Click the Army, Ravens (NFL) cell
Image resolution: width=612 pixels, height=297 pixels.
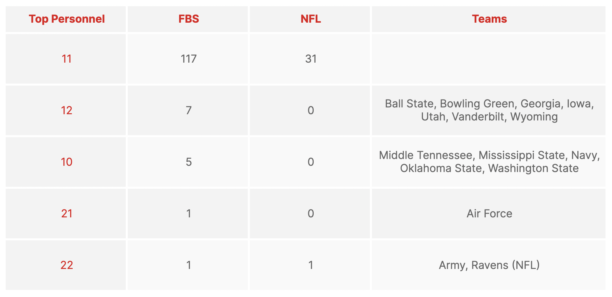point(489,265)
